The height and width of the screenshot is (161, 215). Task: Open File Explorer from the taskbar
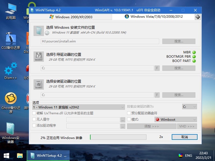20,155
